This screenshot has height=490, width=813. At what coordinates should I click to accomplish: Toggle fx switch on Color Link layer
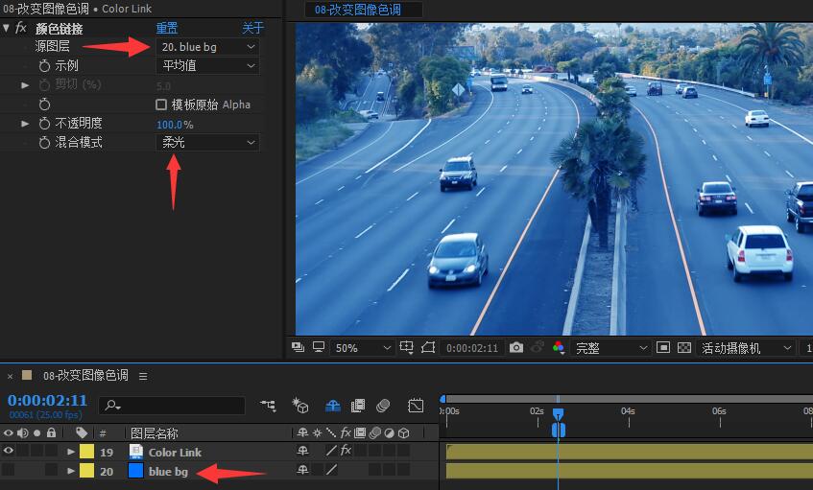pos(346,451)
